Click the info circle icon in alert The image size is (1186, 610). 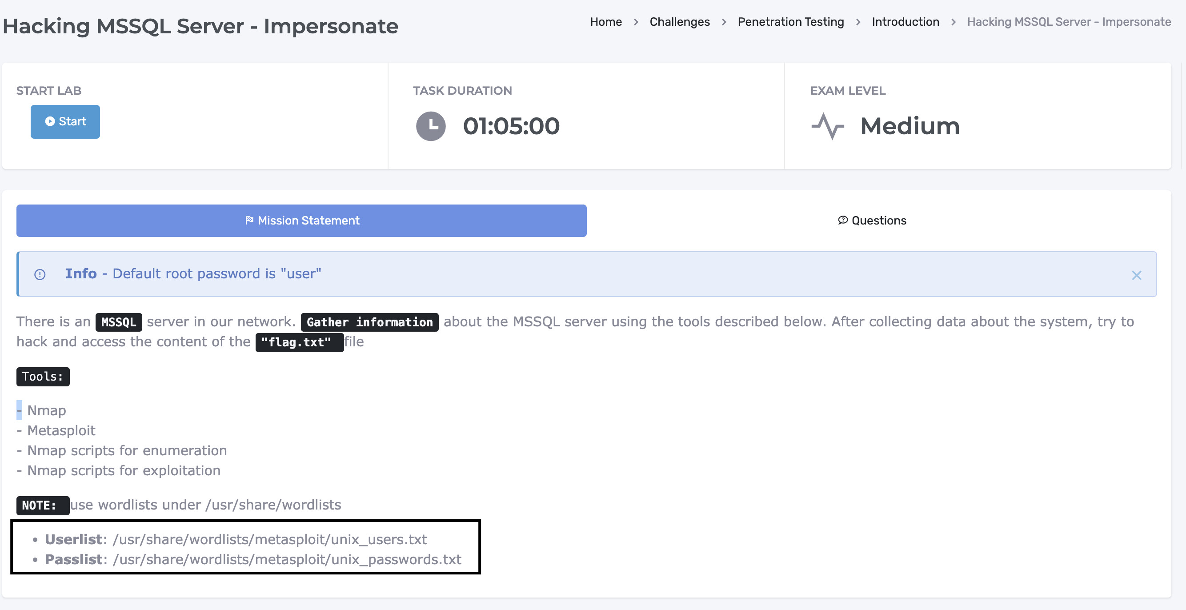[40, 274]
